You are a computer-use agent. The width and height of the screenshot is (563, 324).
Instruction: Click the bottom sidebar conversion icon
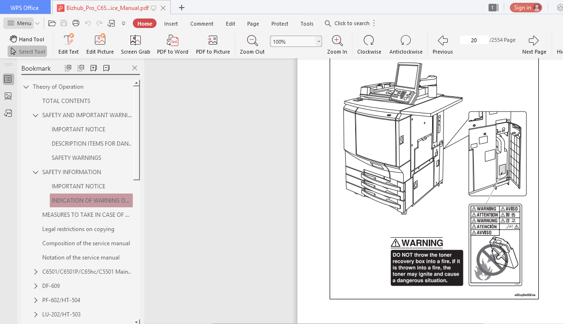(8, 113)
